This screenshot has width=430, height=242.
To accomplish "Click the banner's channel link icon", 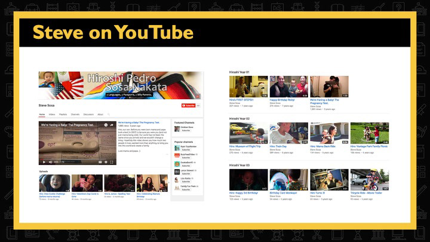I will [198, 97].
